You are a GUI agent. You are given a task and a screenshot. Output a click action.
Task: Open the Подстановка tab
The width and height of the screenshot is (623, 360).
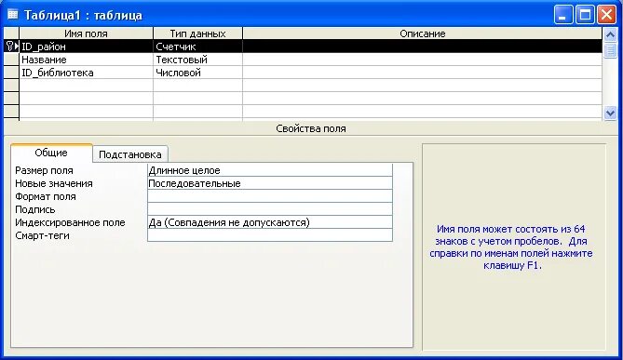(x=130, y=154)
